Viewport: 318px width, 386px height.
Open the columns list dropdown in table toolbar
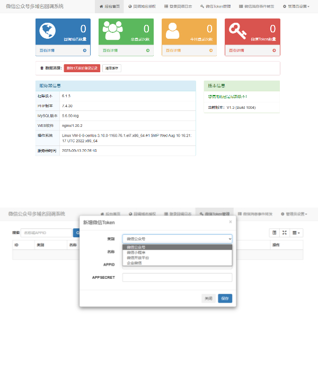point(297,233)
